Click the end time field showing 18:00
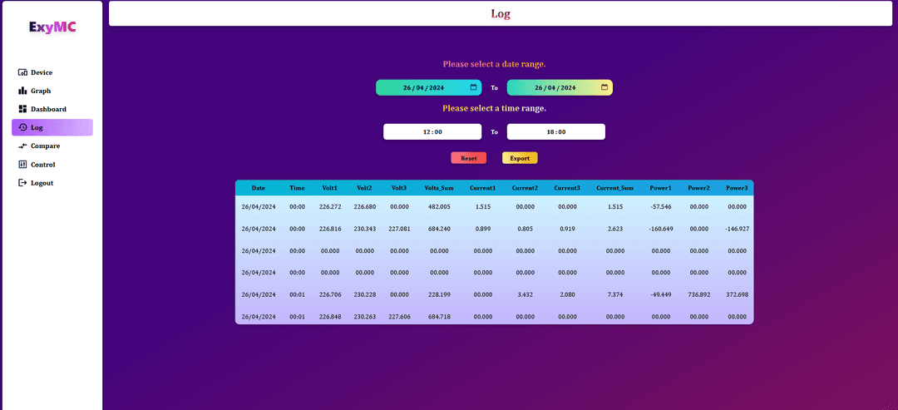This screenshot has width=898, height=410. [x=555, y=131]
